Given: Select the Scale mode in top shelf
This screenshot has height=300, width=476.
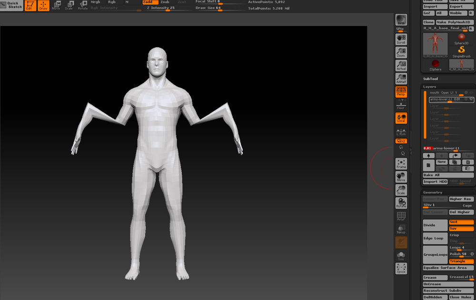Looking at the screenshot, I should pos(69,5).
